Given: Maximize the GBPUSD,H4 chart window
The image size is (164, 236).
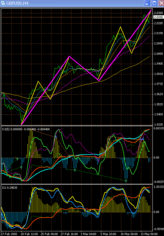Looking at the screenshot, I should (x=154, y=3).
